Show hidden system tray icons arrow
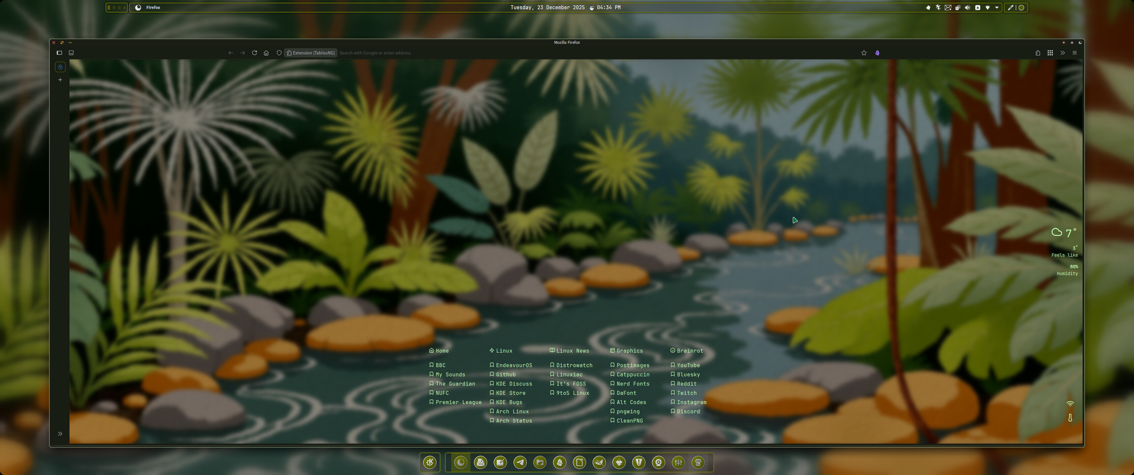This screenshot has width=1134, height=475. 997,8
